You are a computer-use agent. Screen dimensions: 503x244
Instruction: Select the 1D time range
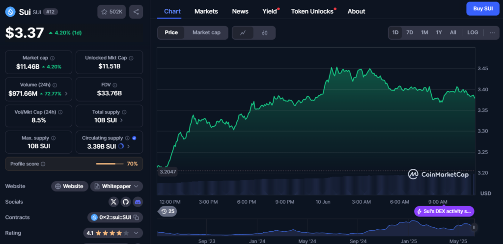click(395, 33)
